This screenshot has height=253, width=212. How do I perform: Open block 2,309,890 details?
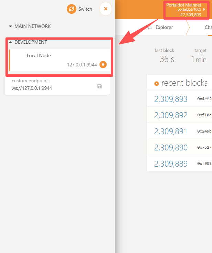point(171,147)
